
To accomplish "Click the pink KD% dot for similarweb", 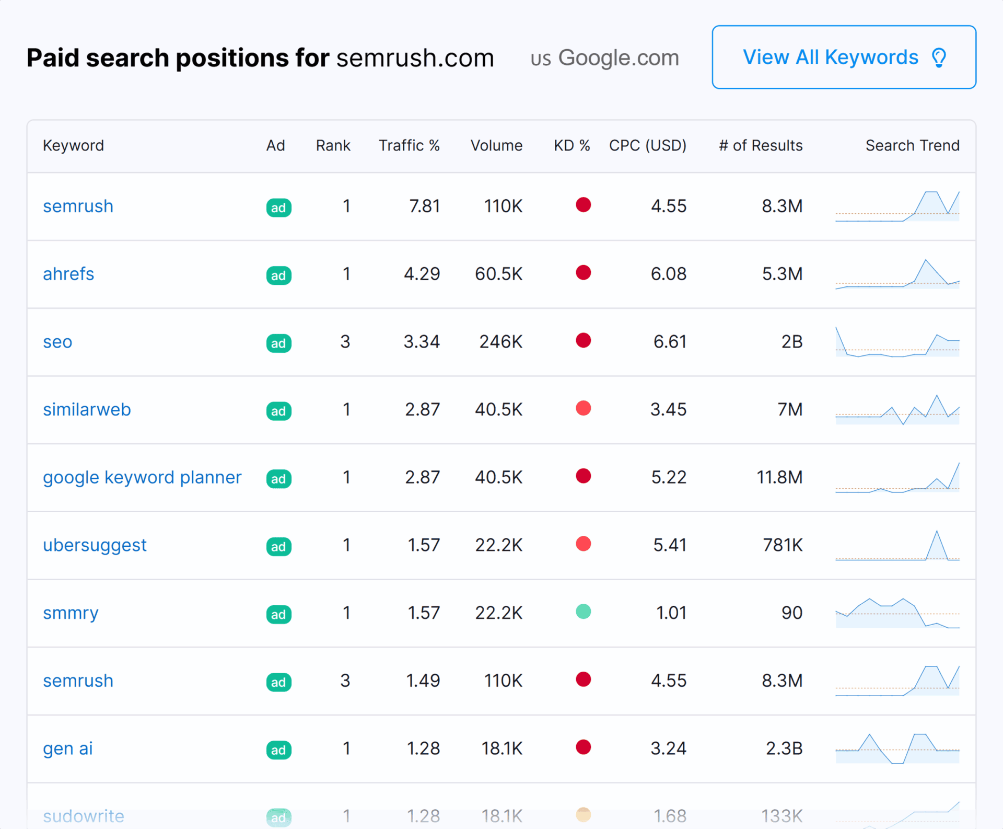I will tap(584, 408).
